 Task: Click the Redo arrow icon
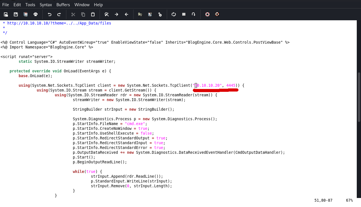[x=59, y=14]
